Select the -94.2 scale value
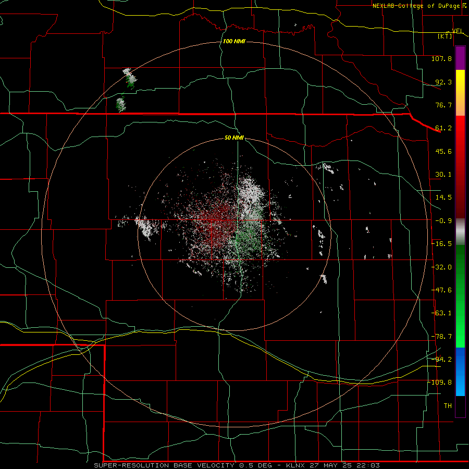This screenshot has height=469, width=469. (x=441, y=360)
